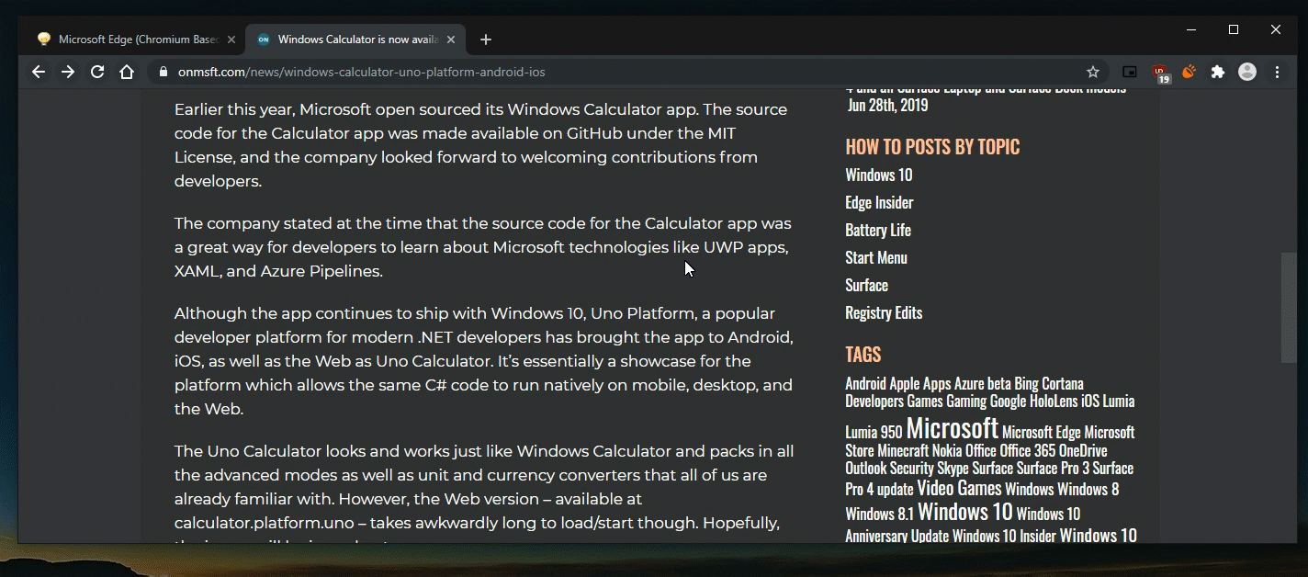1308x577 pixels.
Task: Select the Cortana tag
Action: point(1063,383)
